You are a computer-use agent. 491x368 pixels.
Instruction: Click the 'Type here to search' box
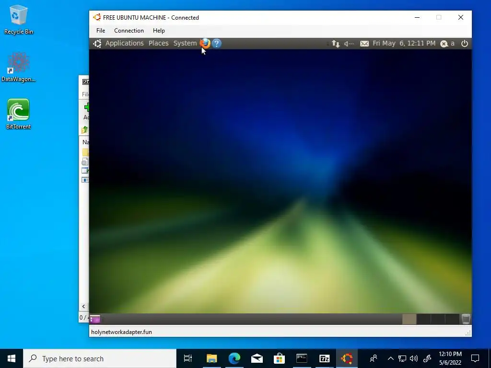pos(100,358)
